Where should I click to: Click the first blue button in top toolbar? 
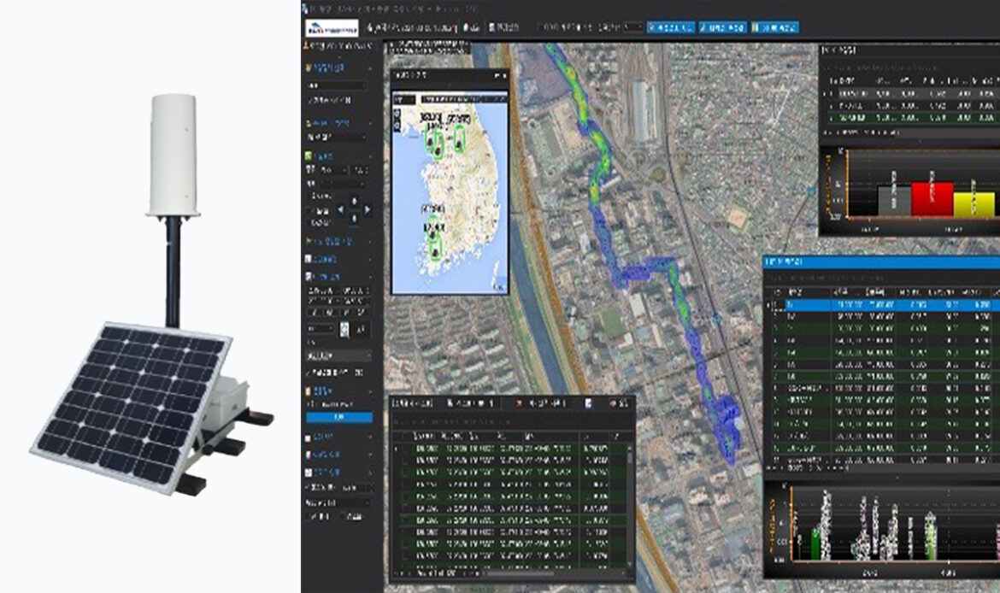point(670,27)
